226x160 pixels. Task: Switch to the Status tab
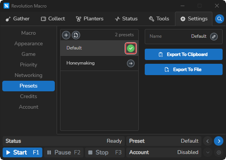pos(126,19)
